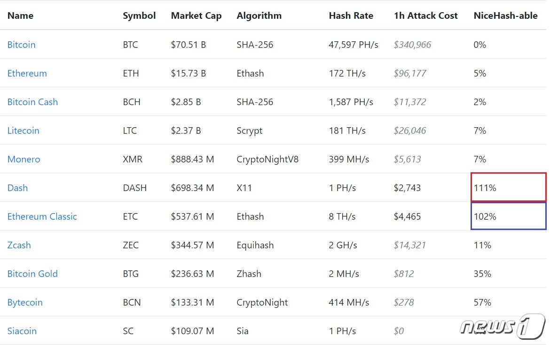Open the Dash link
The image size is (550, 345).
17,188
